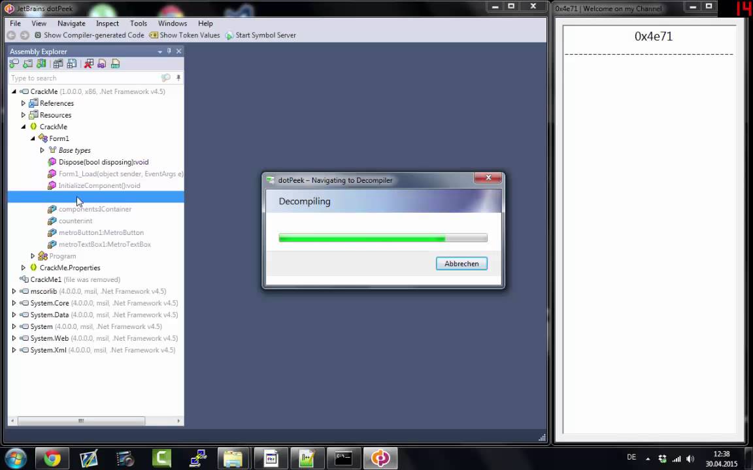
Task: Click the volume icon in system tray
Action: click(x=690, y=458)
